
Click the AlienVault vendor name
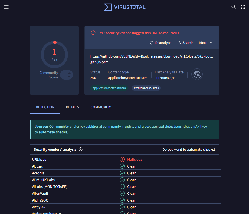40,193
